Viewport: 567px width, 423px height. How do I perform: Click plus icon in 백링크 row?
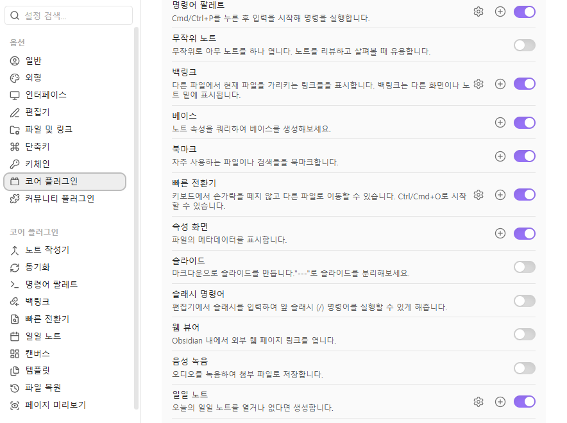[500, 84]
